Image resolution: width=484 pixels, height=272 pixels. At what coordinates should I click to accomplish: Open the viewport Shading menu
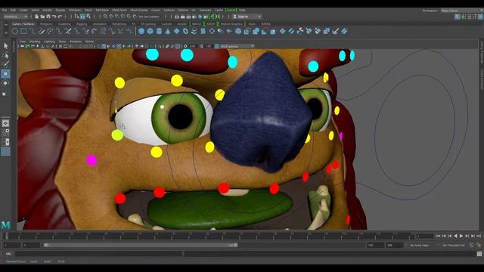[35, 42]
